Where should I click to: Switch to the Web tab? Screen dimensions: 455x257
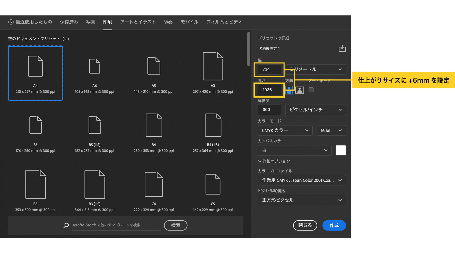click(168, 22)
